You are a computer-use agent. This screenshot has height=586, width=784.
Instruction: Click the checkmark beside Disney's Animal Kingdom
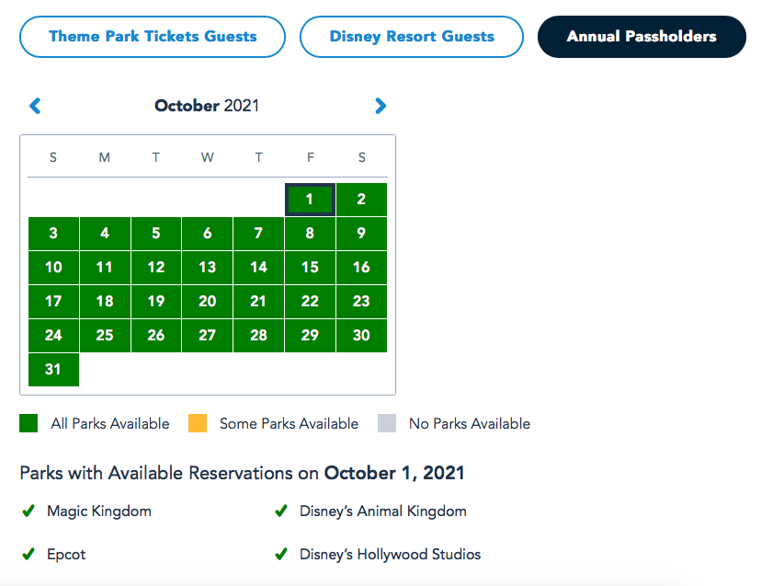[x=281, y=511]
